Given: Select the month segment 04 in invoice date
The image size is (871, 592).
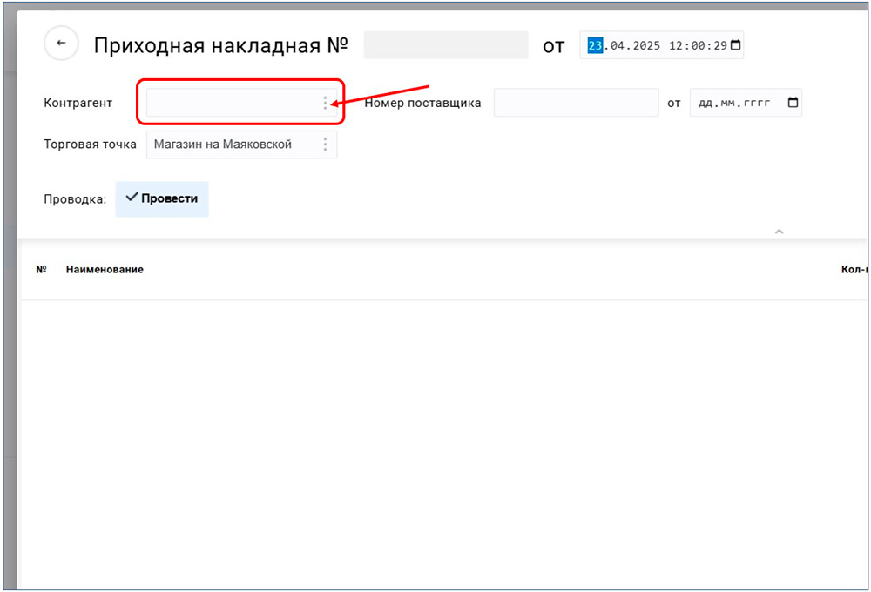Looking at the screenshot, I should (x=615, y=45).
